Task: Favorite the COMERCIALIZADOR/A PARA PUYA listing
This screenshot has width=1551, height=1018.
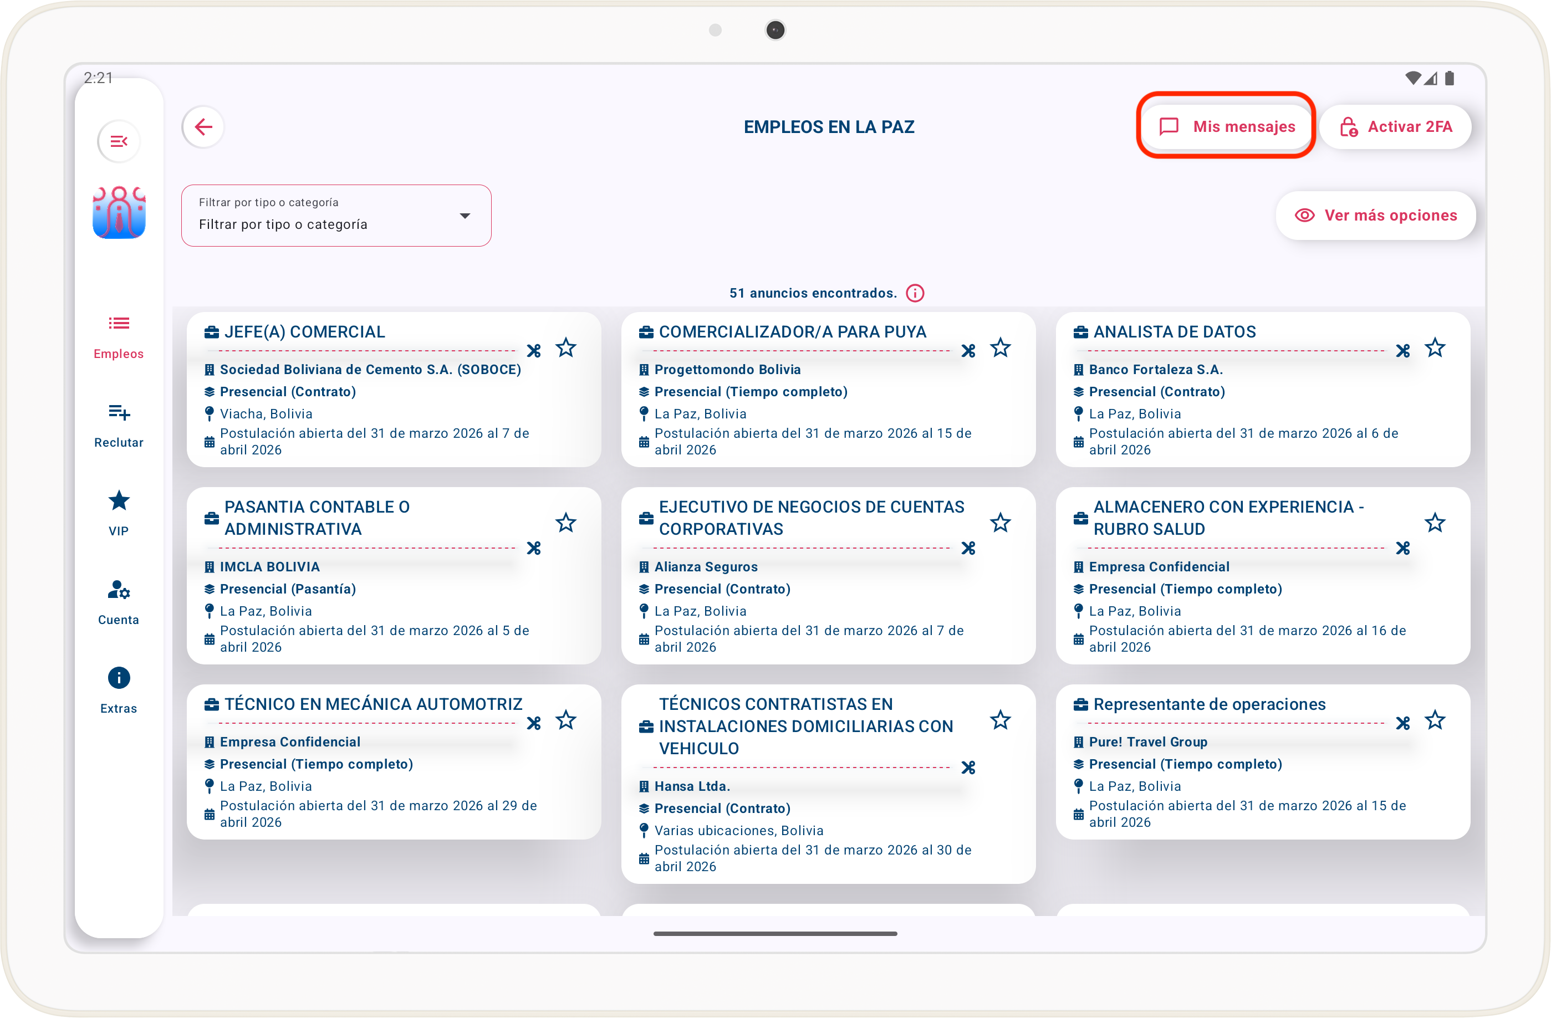Action: coord(1001,348)
